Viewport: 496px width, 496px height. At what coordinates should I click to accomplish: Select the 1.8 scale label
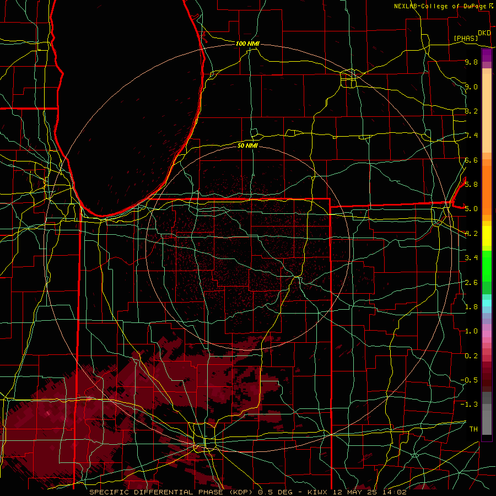(471, 306)
